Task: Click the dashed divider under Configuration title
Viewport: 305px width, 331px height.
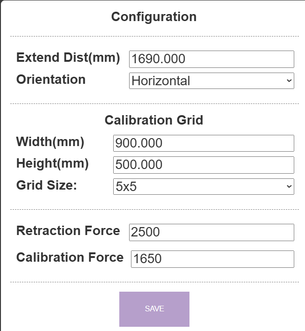Action: [154, 36]
